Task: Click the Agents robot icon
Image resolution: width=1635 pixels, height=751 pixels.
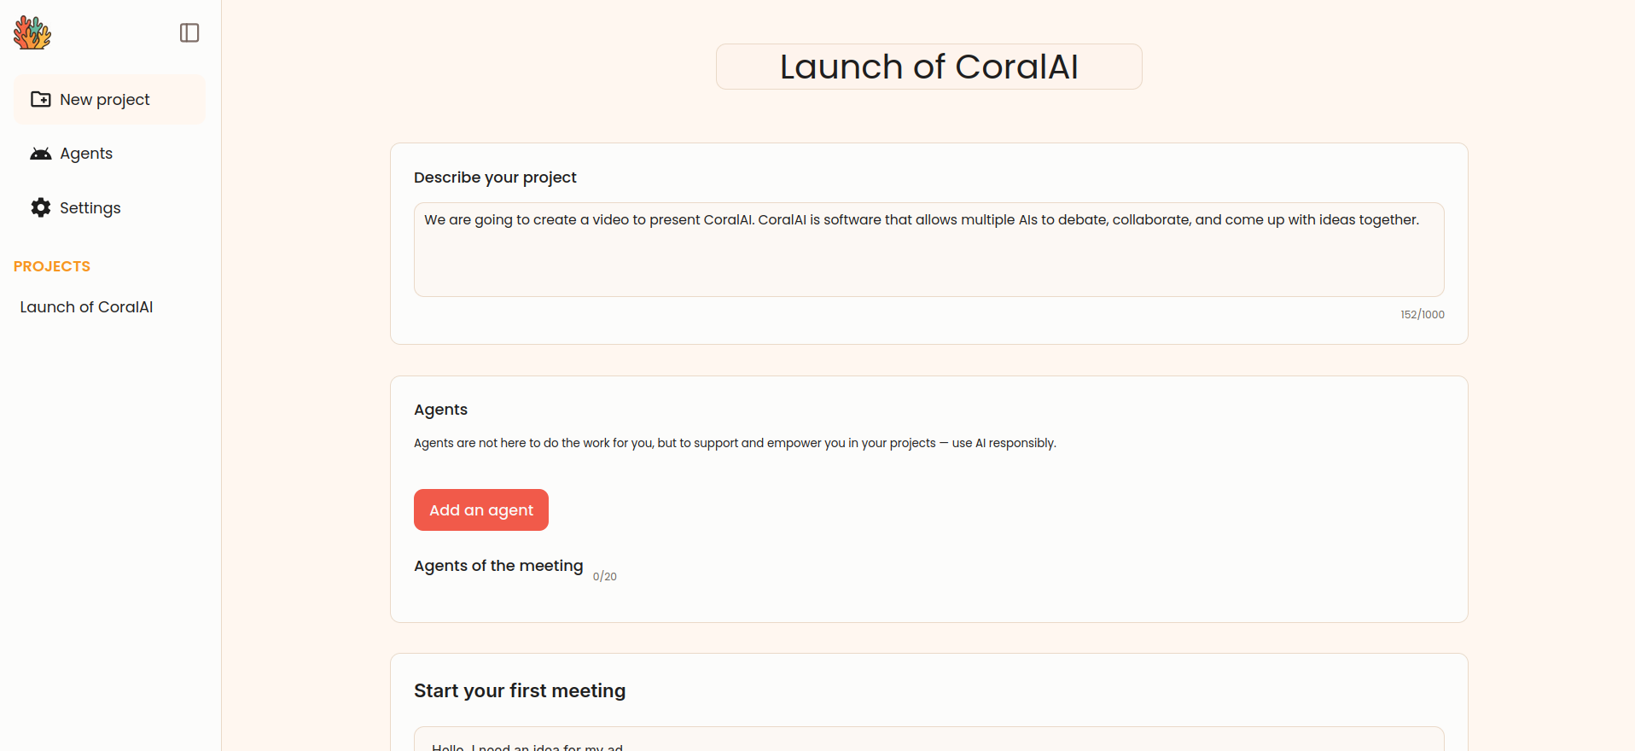Action: click(x=40, y=154)
